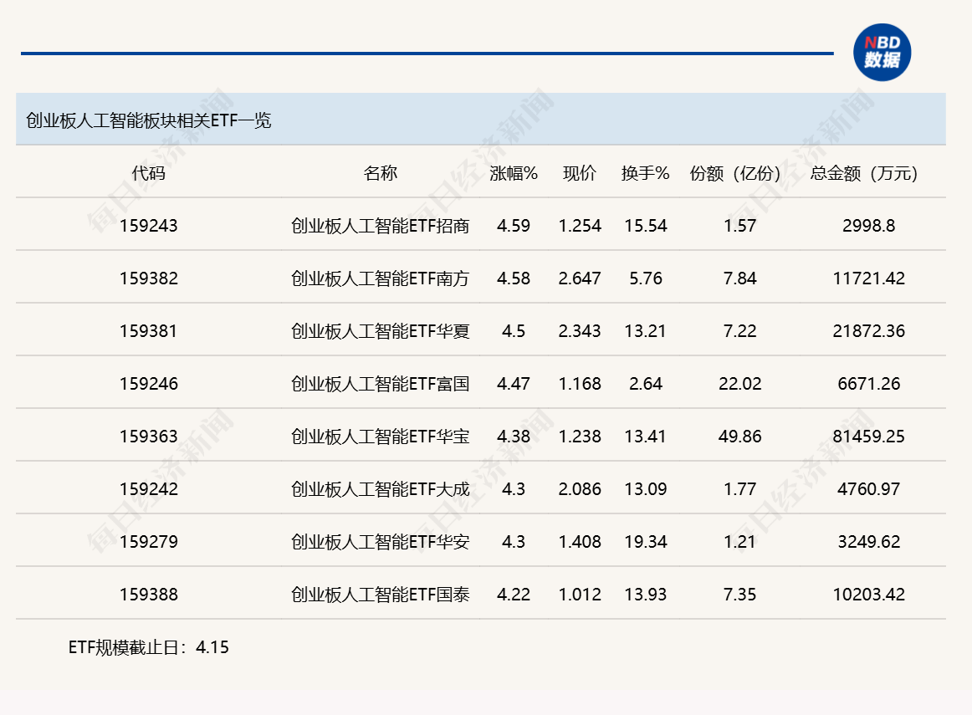Select code 159243 in the first row

tap(147, 225)
